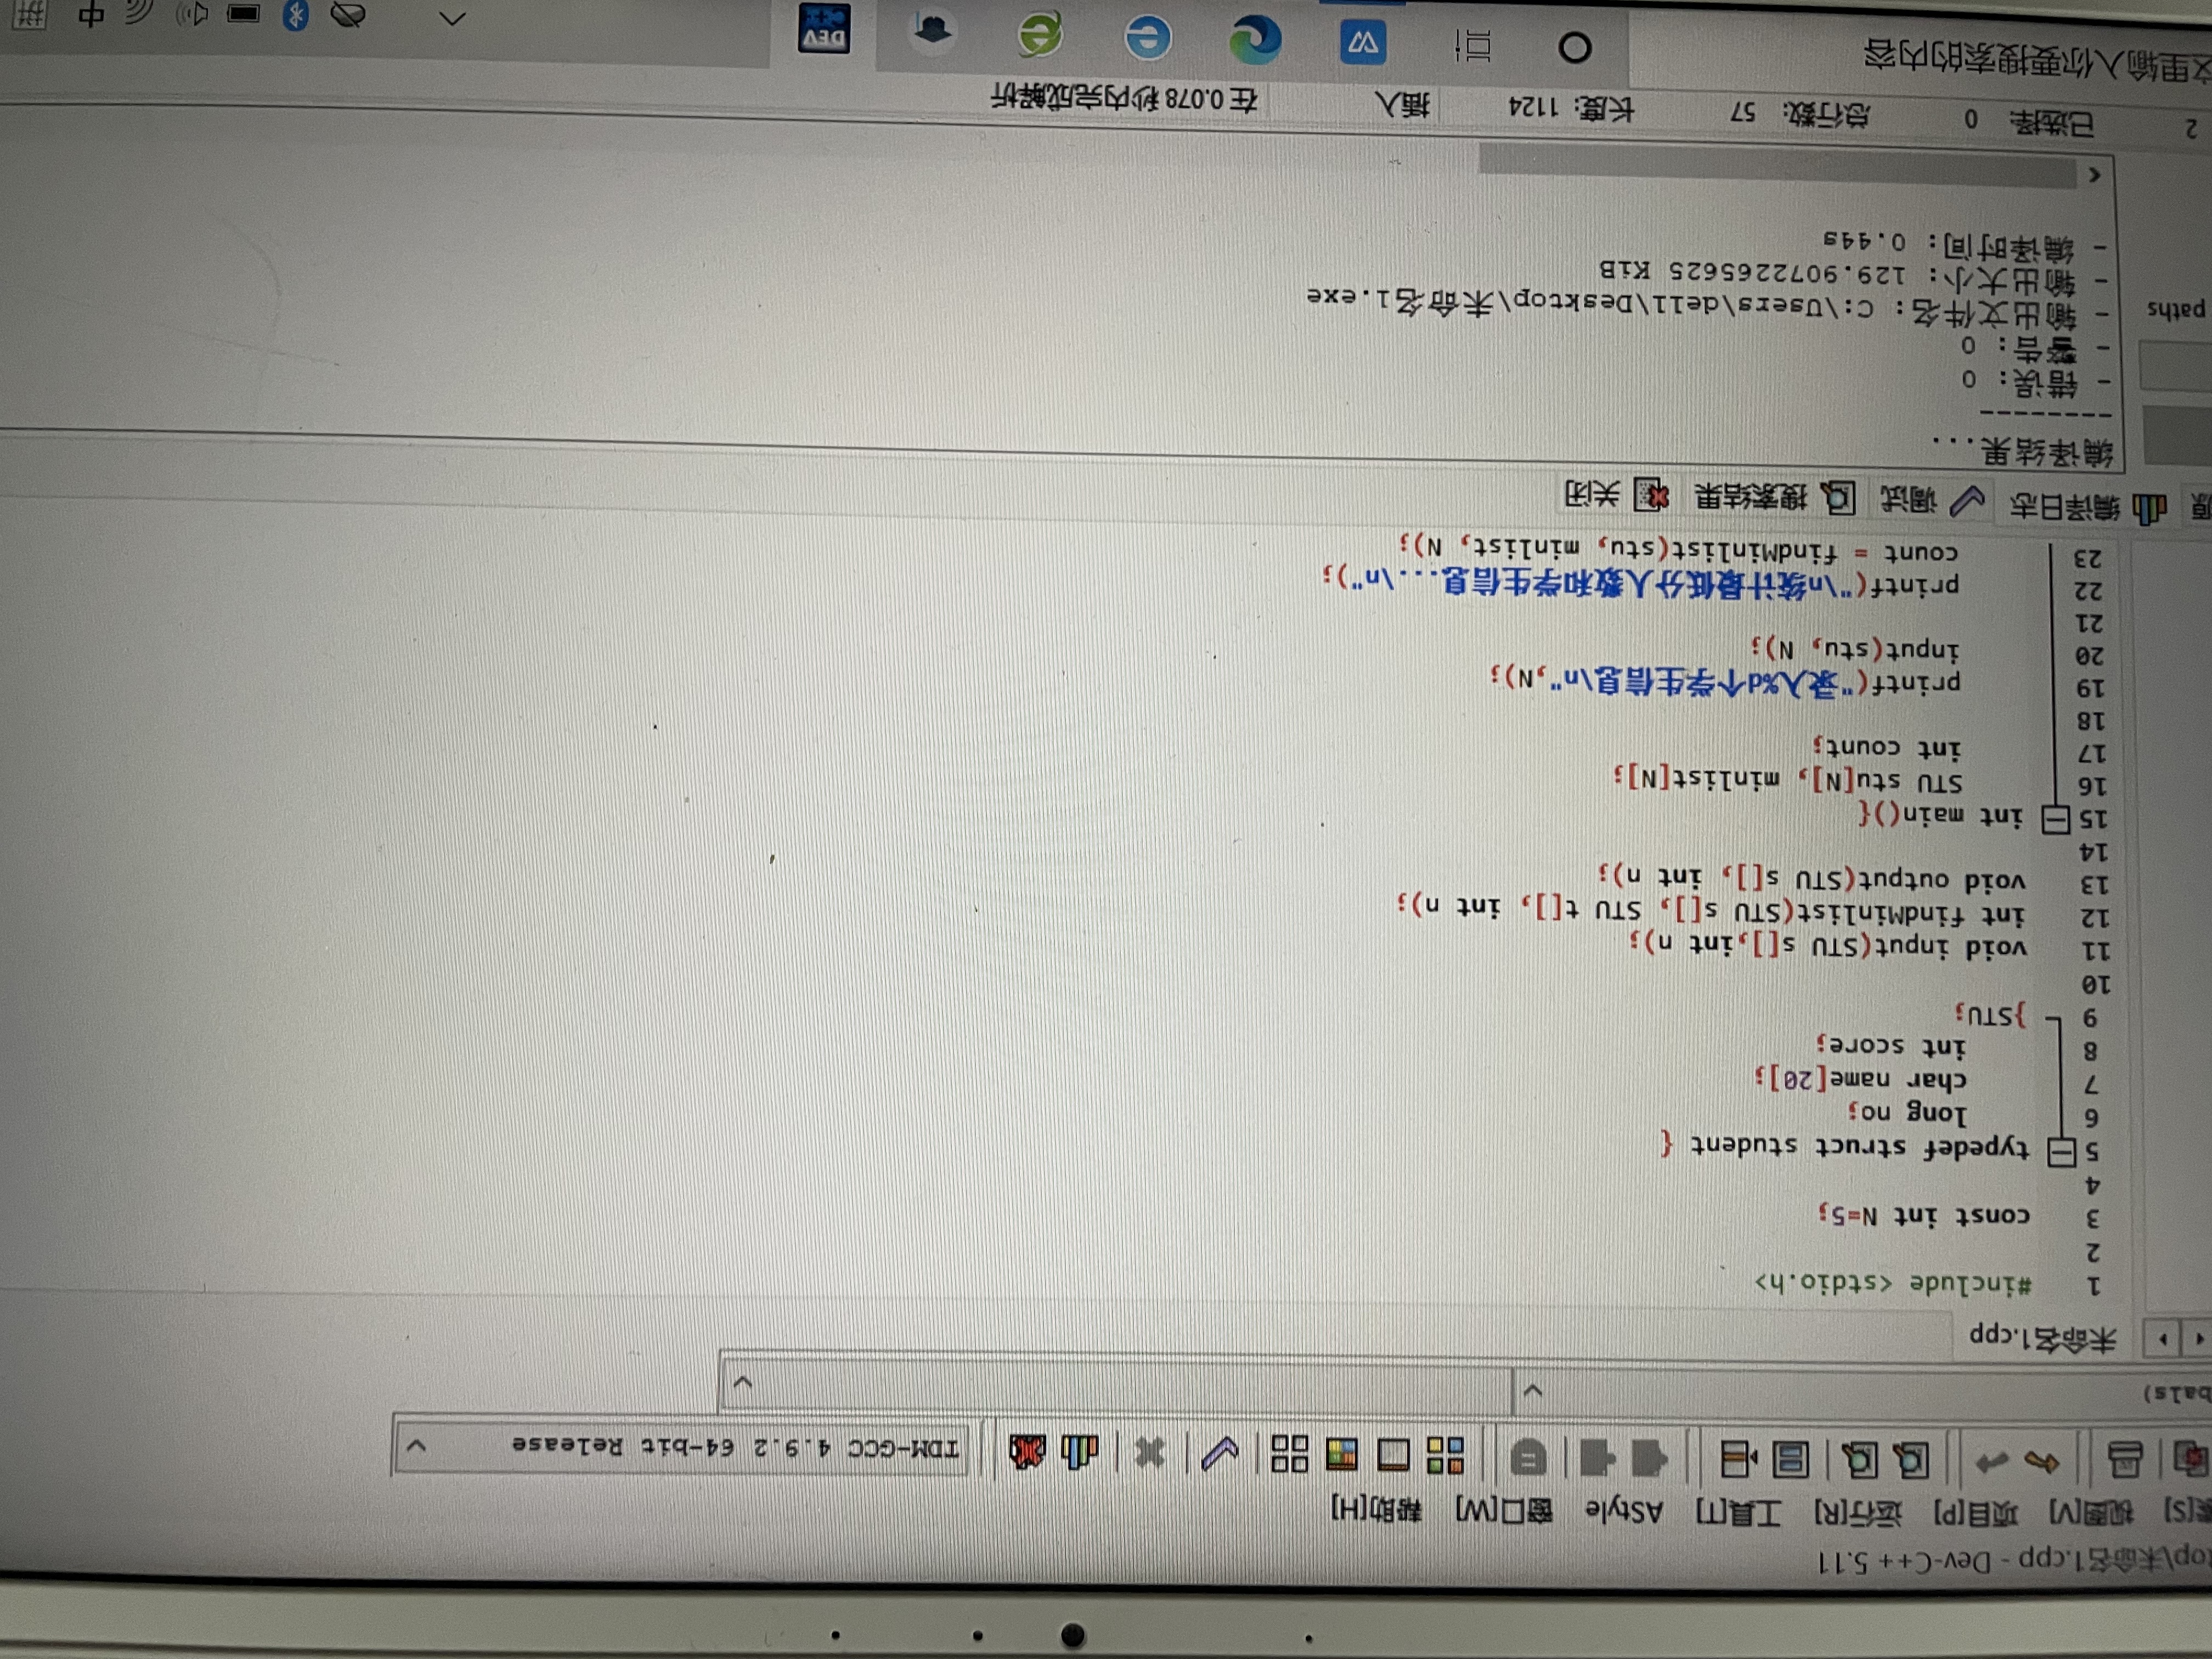2212x1659 pixels.
Task: Collapse the typedef struct student fold
Action: (2061, 1152)
